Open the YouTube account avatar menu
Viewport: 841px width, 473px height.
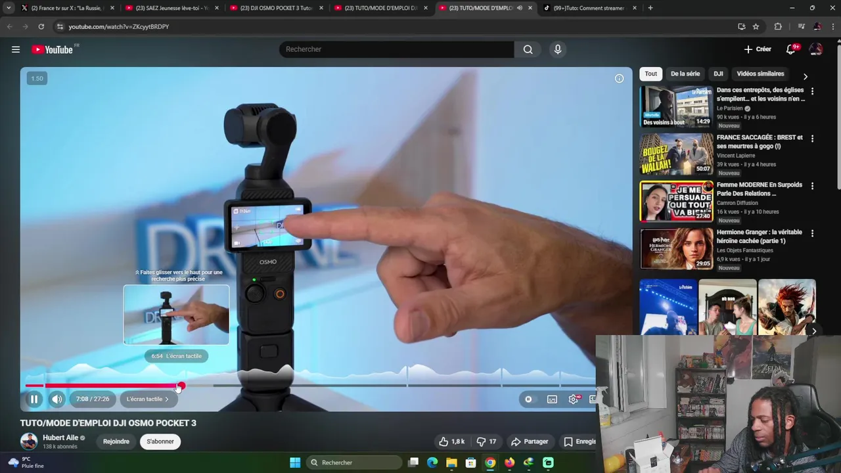coord(815,49)
